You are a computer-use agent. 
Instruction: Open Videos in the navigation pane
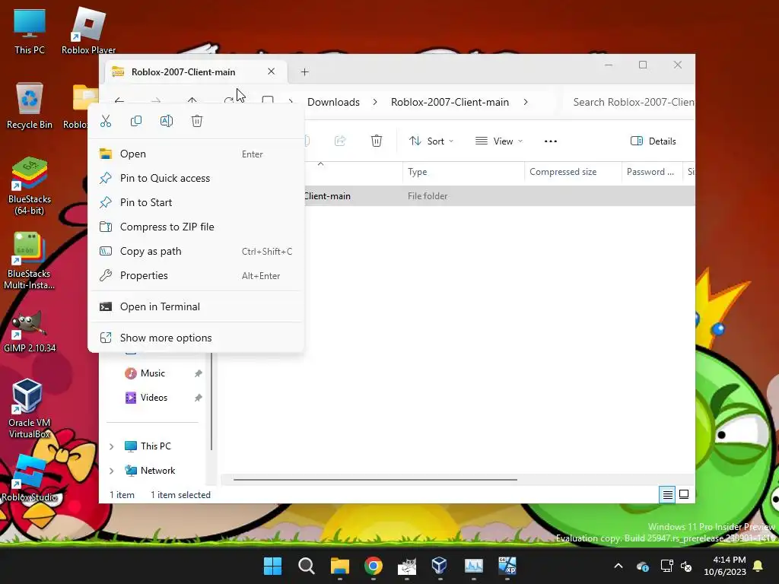tap(154, 397)
